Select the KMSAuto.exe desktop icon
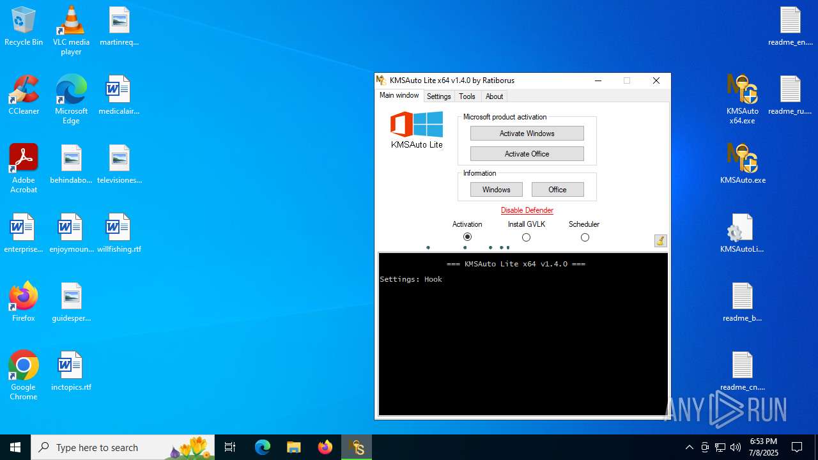Screen dimensions: 818x460 742,165
